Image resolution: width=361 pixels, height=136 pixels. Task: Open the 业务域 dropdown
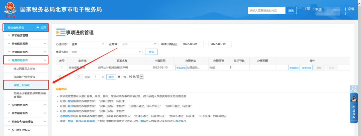[x=139, y=44]
